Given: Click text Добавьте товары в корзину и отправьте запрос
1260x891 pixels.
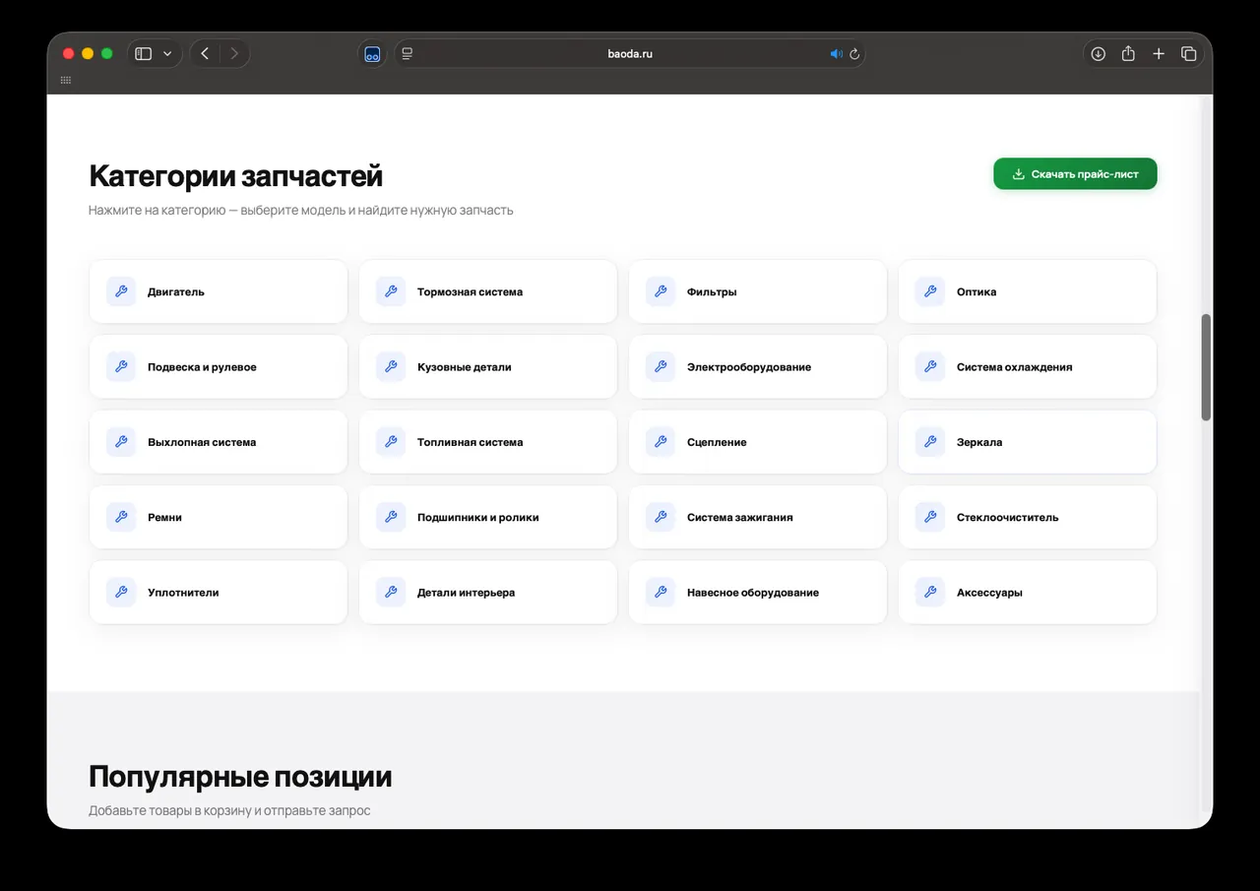Looking at the screenshot, I should [229, 810].
